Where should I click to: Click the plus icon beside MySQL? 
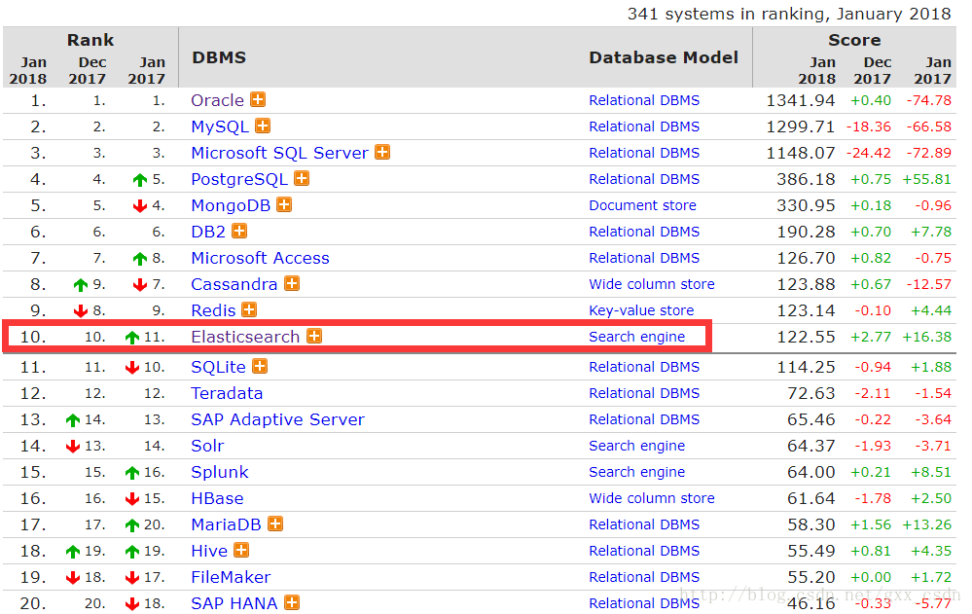263,126
